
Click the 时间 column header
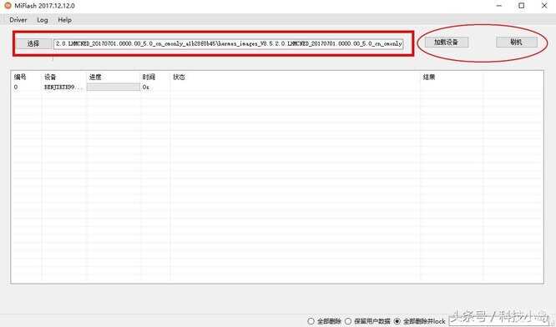click(149, 77)
